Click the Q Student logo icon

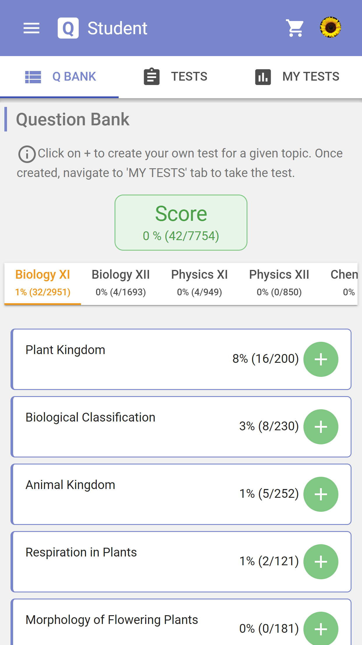68,28
